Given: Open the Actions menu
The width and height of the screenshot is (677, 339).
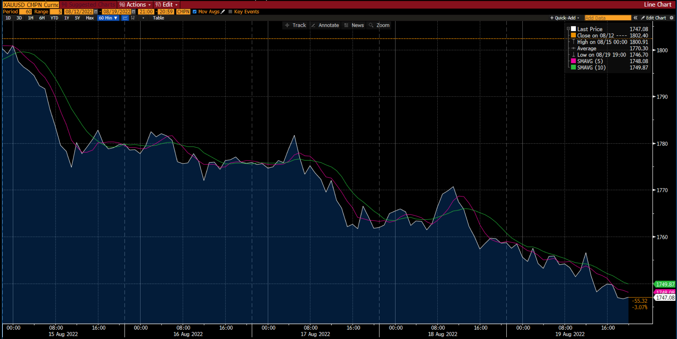Looking at the screenshot, I should (x=135, y=5).
